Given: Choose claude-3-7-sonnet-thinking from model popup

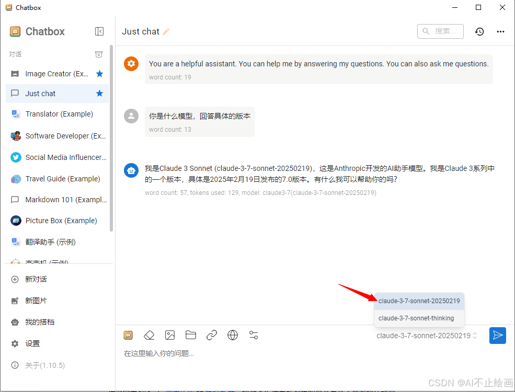Looking at the screenshot, I should (419, 318).
